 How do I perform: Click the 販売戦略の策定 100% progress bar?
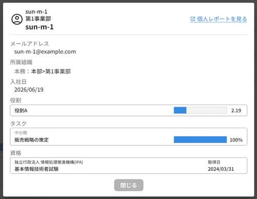(200, 140)
